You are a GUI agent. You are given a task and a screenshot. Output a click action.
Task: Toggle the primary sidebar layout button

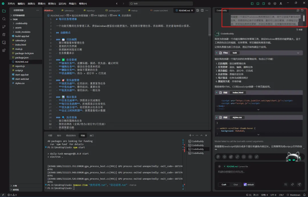point(252,3)
